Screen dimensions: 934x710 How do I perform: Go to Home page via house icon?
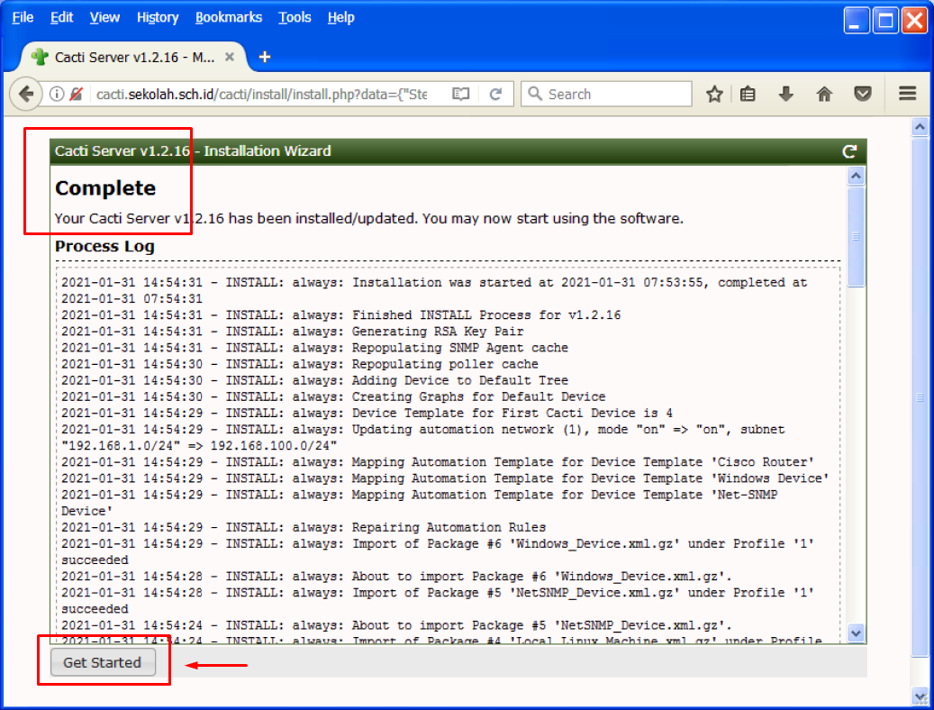[x=823, y=94]
